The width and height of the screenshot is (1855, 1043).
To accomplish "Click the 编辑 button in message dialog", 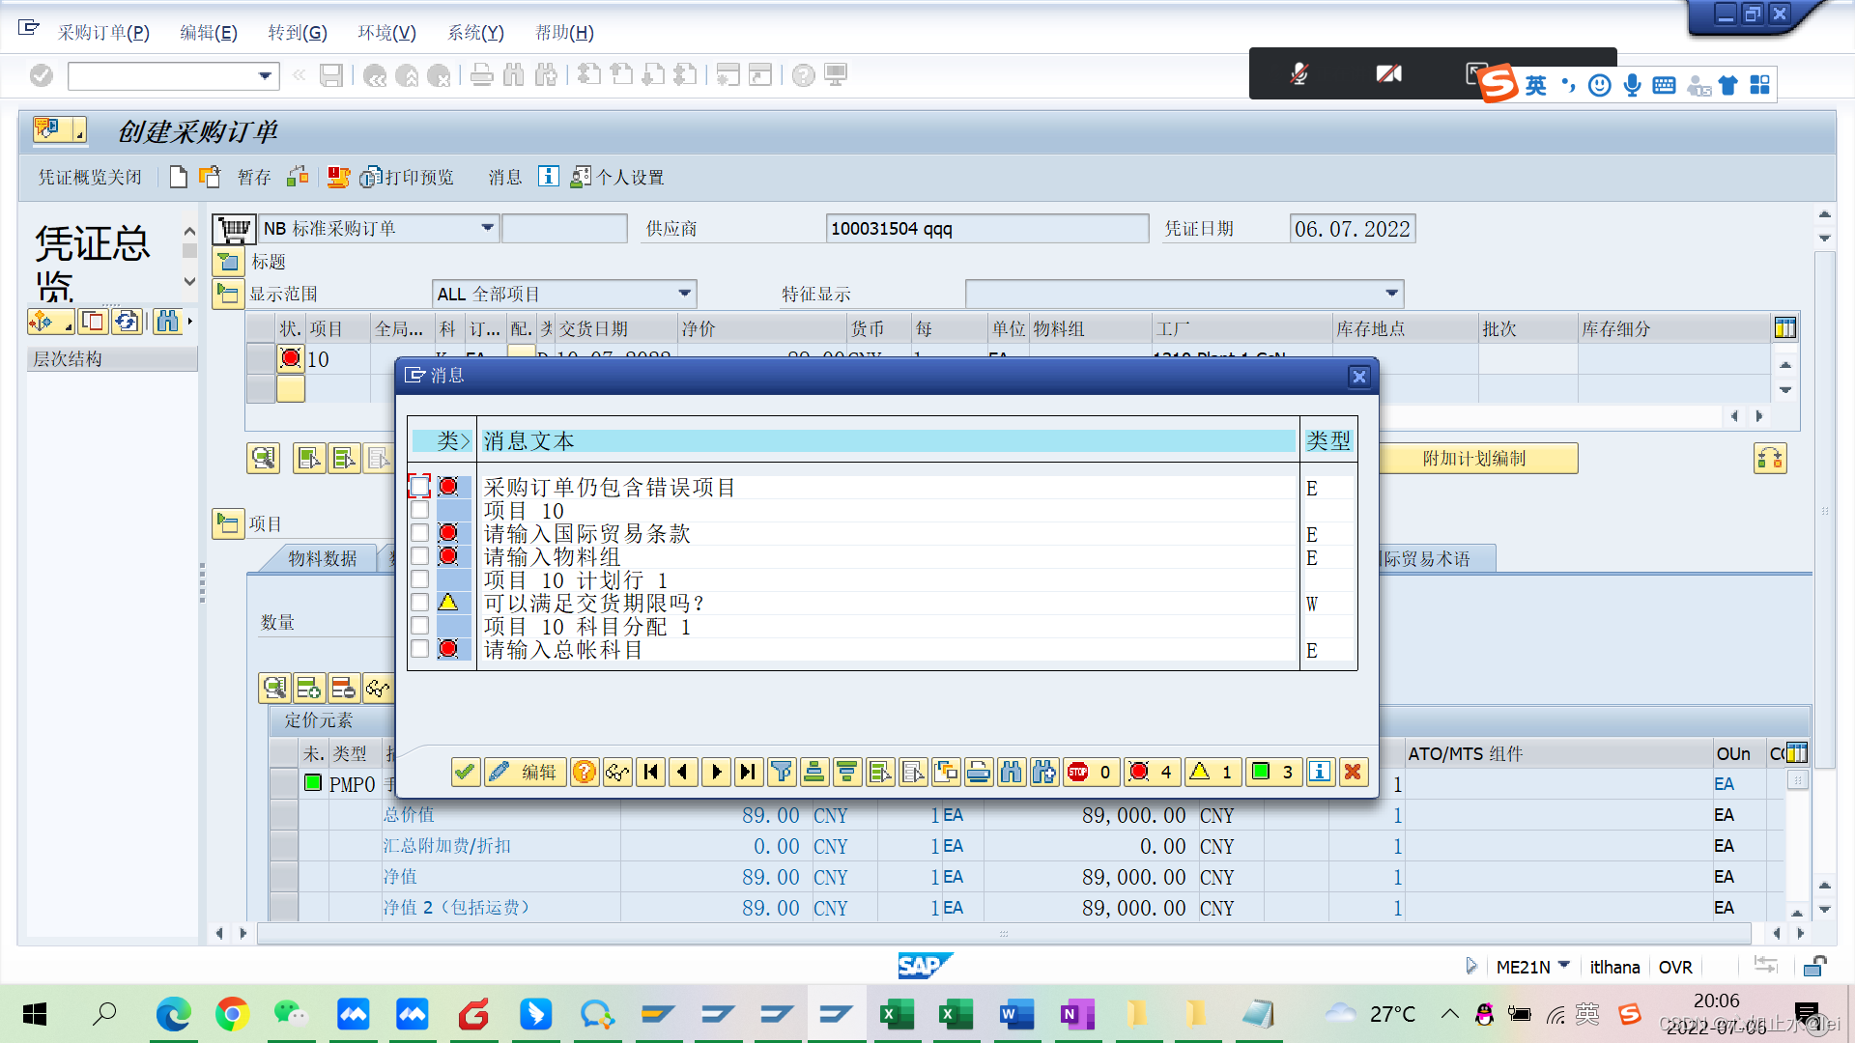I will pyautogui.click(x=526, y=772).
